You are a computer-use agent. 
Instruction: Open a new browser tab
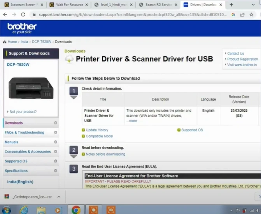(231, 5)
